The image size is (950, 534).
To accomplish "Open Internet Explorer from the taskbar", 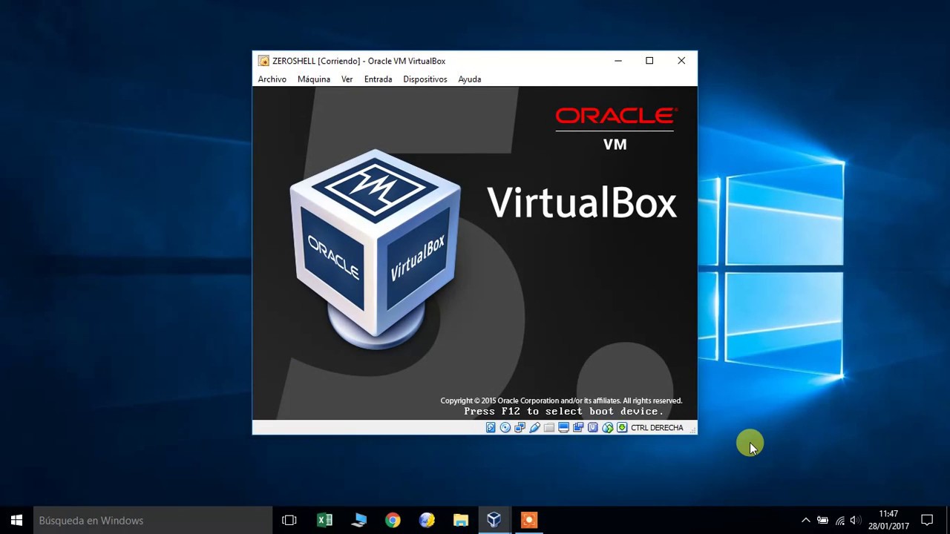I will [427, 520].
